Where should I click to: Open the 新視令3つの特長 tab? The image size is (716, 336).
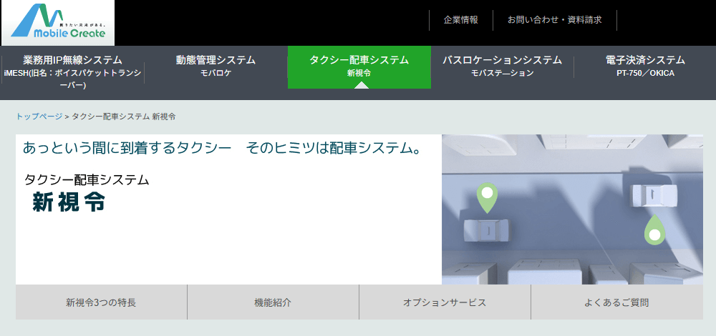pyautogui.click(x=101, y=302)
